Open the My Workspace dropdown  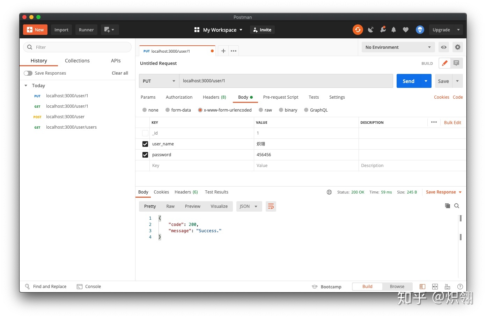point(218,30)
